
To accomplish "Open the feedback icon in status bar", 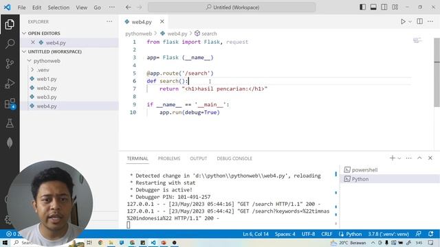I will (x=418, y=234).
